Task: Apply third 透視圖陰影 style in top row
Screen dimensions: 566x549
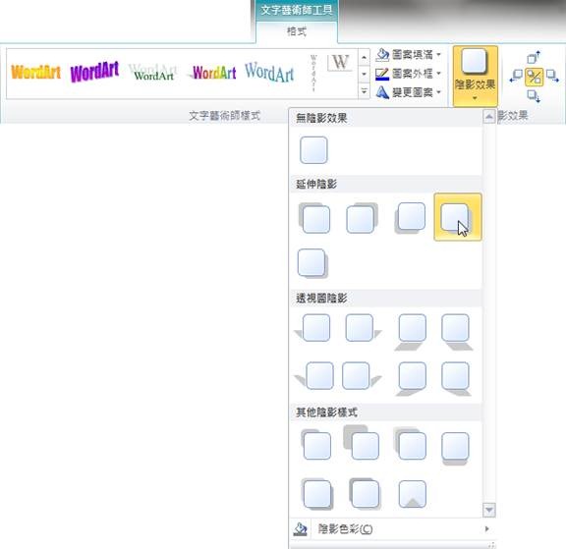Action: [411, 331]
